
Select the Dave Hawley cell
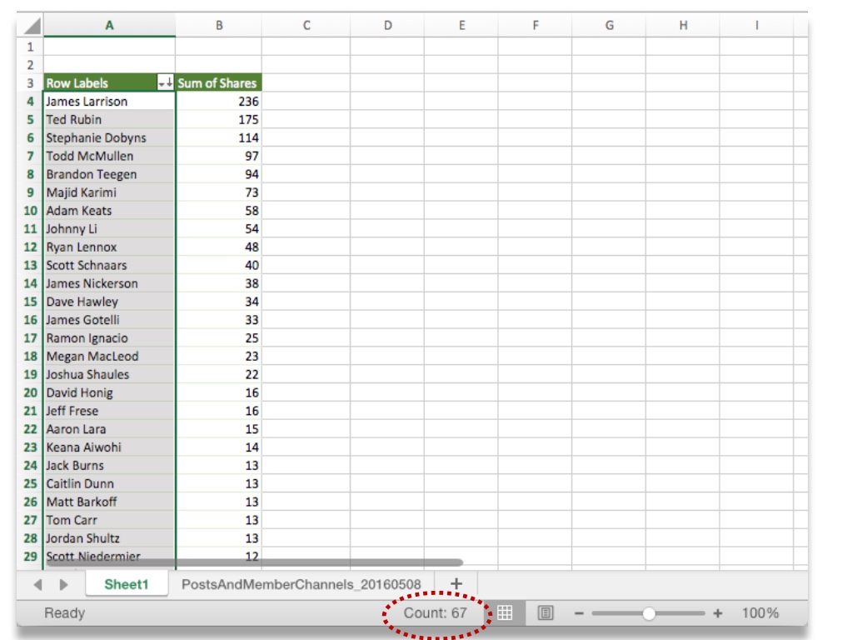[x=109, y=302]
